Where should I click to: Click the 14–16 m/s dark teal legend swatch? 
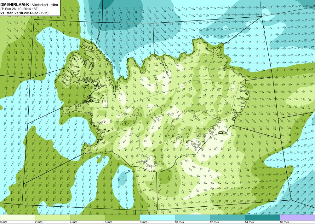(262, 218)
